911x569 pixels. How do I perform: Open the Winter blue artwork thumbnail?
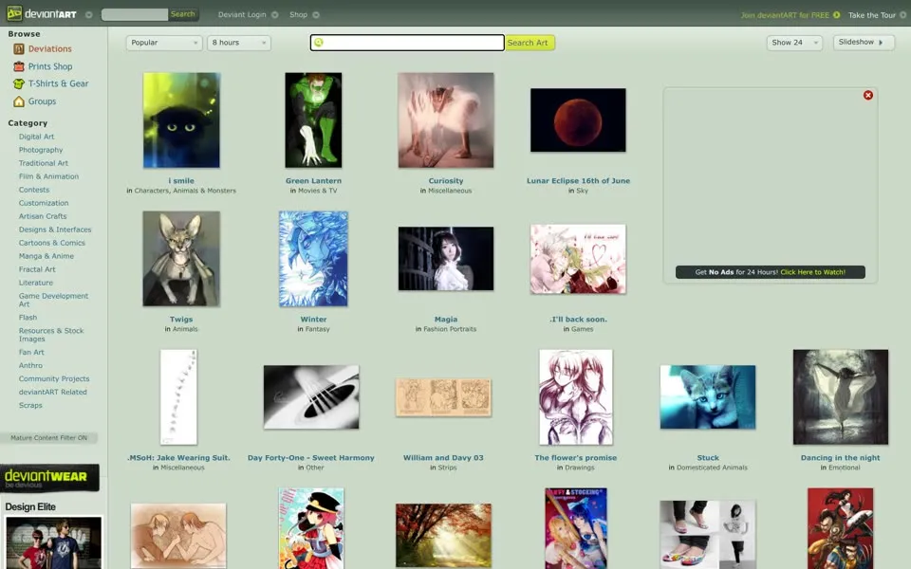(x=313, y=258)
